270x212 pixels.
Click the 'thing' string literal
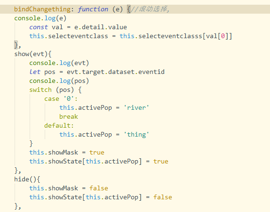pos(136,135)
